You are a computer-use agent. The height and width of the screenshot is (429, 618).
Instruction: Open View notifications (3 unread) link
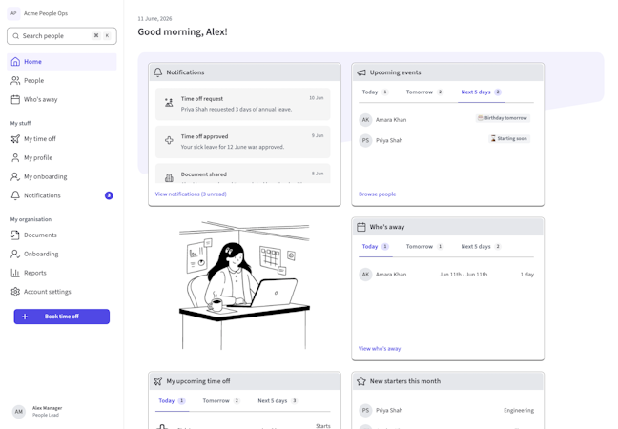(x=191, y=194)
